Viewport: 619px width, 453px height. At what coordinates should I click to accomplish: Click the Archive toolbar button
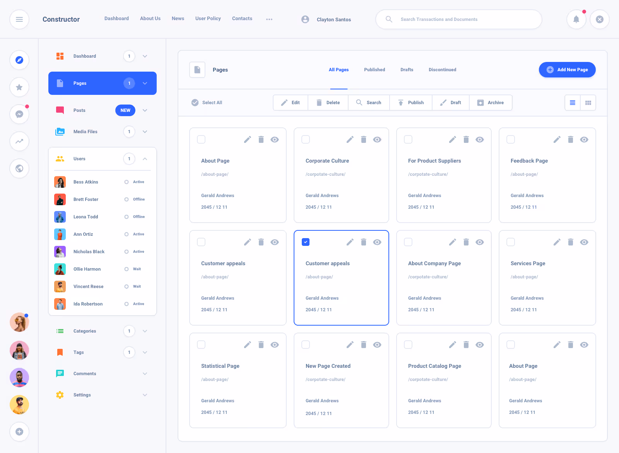tap(491, 103)
